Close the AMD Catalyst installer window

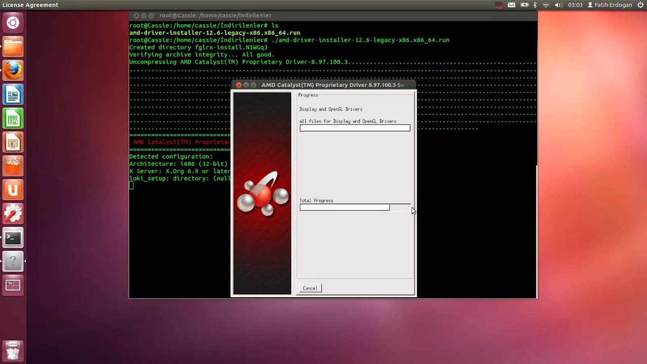click(239, 85)
